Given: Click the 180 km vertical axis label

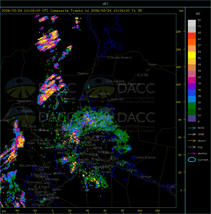Looking at the screenshot, I should (179, 32).
